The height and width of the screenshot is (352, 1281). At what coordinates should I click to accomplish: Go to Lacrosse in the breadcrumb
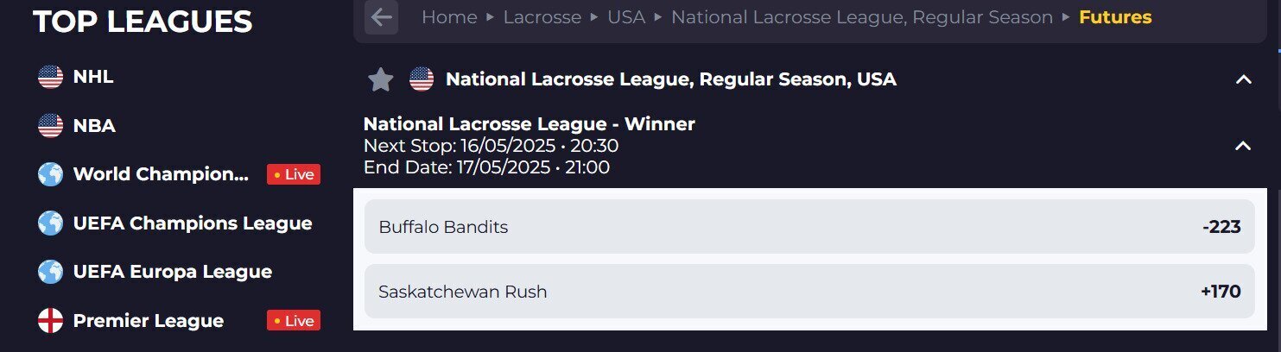(x=542, y=17)
